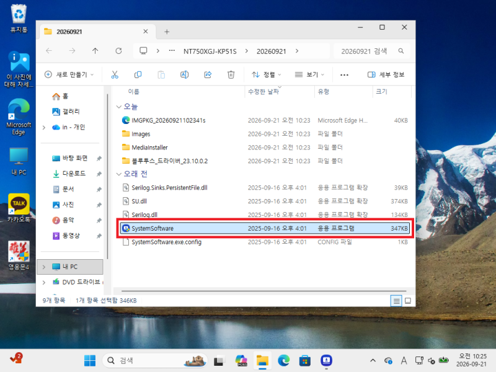
Task: Open Windows Start menu
Action: coord(90,360)
